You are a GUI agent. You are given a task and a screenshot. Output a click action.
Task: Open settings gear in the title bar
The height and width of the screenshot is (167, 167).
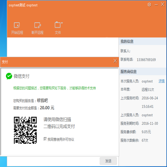point(149,5)
